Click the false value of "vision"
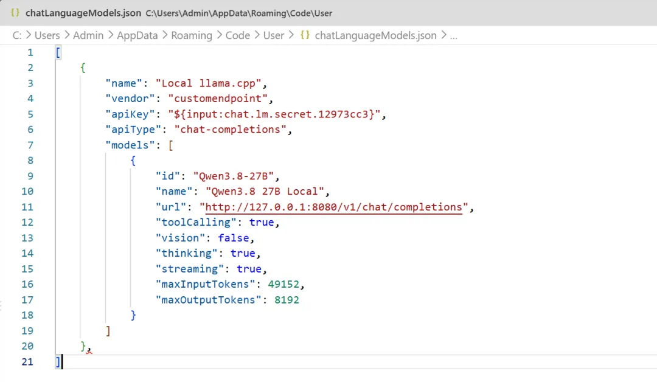This screenshot has width=657, height=382. tap(234, 238)
